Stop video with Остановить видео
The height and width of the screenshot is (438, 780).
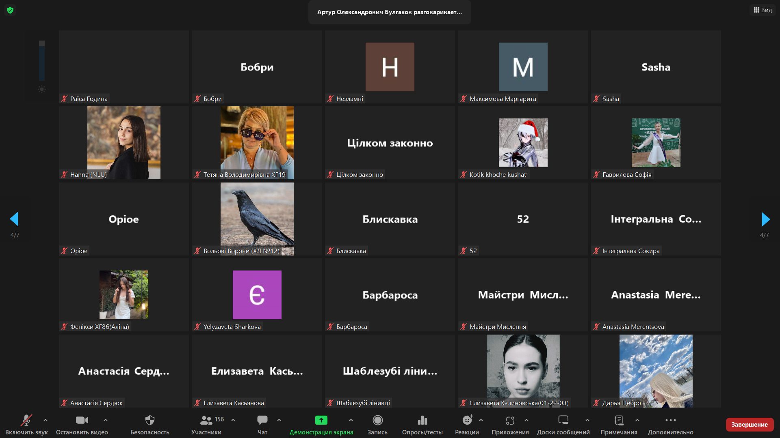(82, 421)
